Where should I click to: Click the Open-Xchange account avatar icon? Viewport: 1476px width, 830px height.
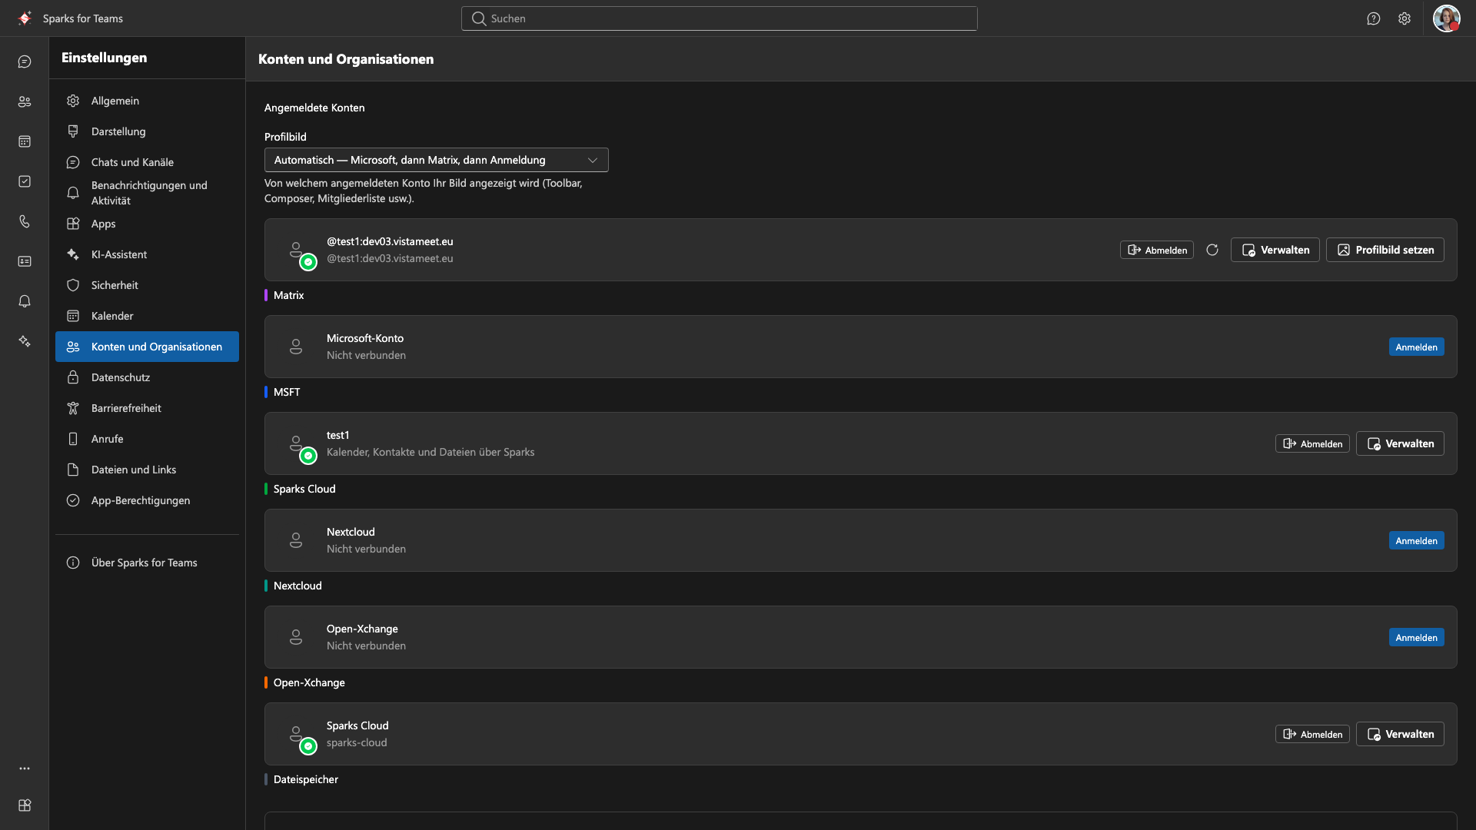(296, 637)
